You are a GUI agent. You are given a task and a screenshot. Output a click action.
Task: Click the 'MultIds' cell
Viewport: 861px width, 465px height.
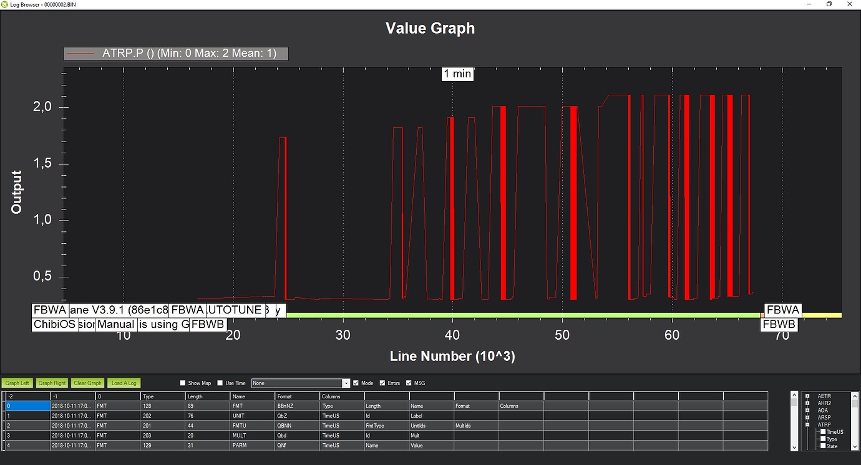click(476, 426)
